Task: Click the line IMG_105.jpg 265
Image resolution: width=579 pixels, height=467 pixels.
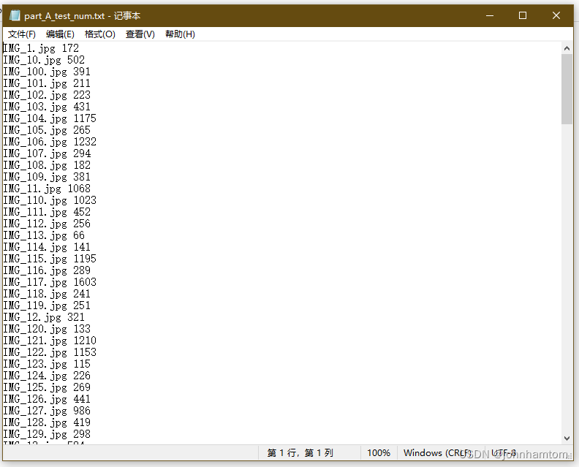Action: click(47, 130)
